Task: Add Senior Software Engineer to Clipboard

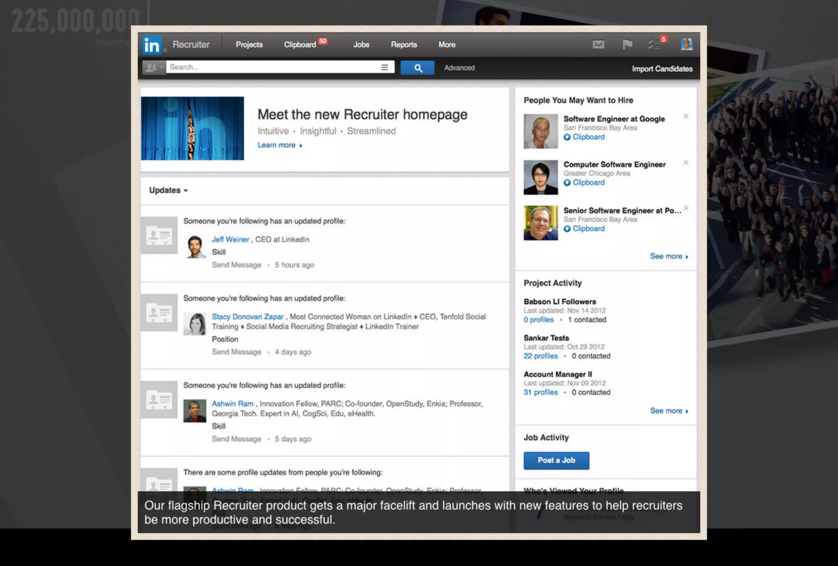Action: tap(584, 229)
